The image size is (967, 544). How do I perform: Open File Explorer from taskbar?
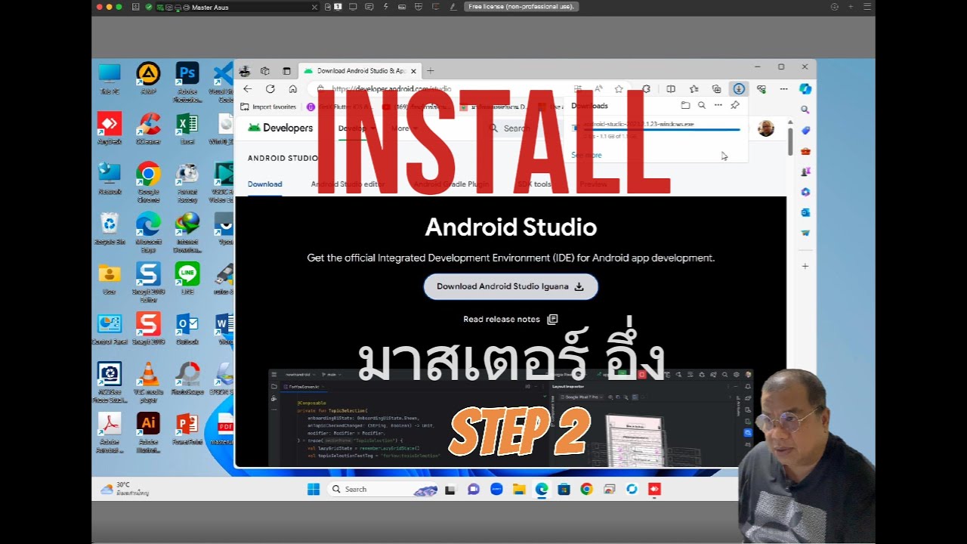coord(518,489)
